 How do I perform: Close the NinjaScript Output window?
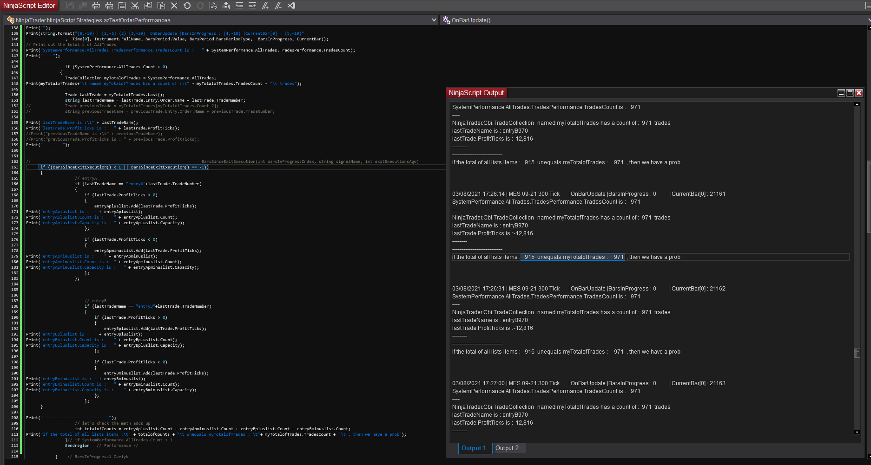pyautogui.click(x=859, y=93)
